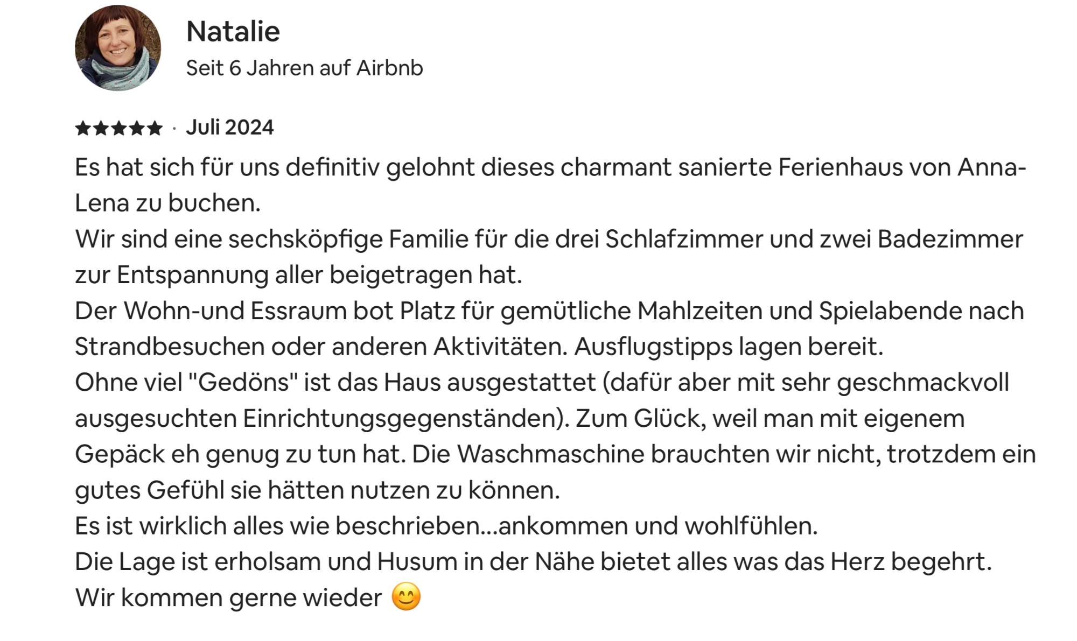Screen dimensions: 1077x641
Task: Click the dot separator next to the stars
Action: 174,129
